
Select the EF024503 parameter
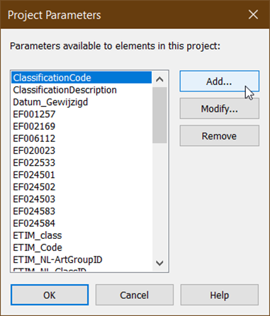(x=81, y=199)
